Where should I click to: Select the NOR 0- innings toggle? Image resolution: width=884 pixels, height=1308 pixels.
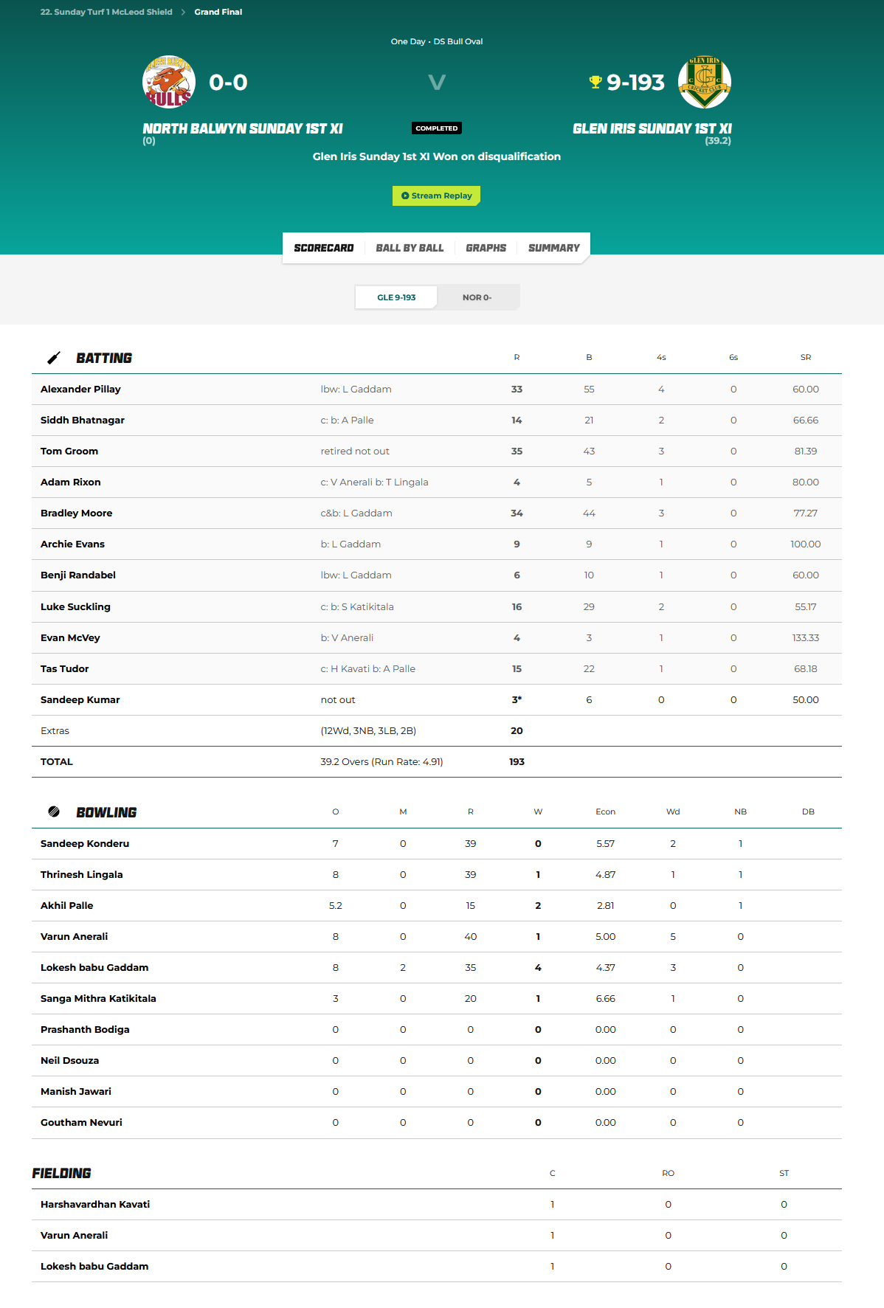point(477,297)
